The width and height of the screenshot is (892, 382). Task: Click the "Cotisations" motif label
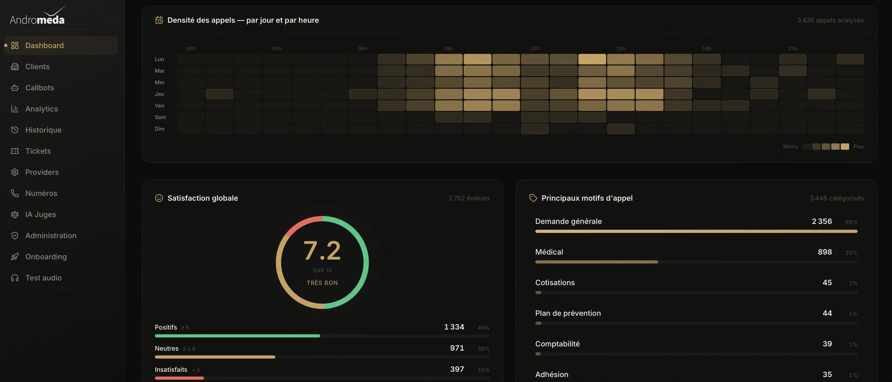coord(555,282)
